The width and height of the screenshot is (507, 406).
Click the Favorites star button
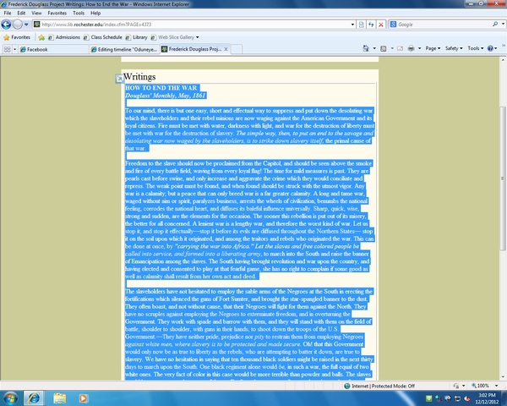pyautogui.click(x=17, y=37)
